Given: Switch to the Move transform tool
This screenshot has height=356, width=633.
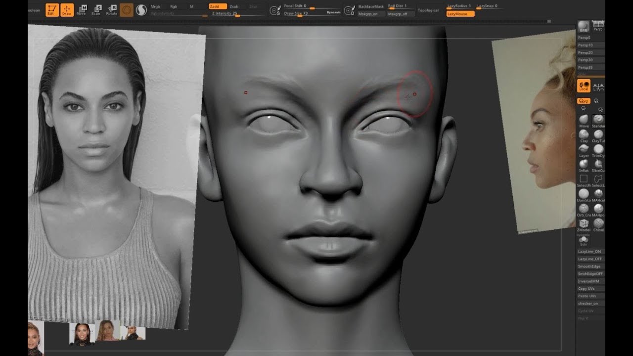Looking at the screenshot, I should (81, 10).
